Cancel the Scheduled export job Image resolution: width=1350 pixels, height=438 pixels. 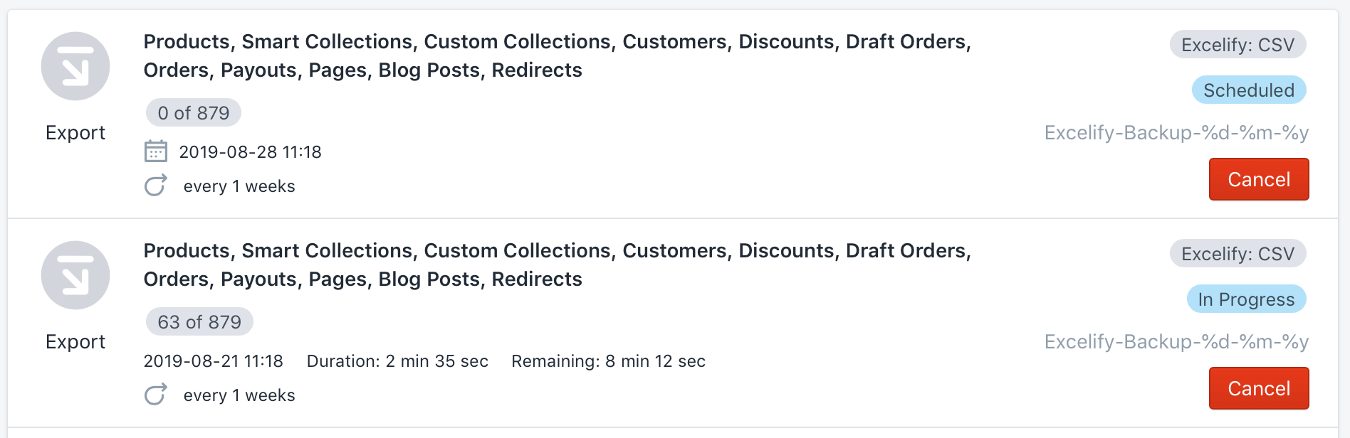coord(1259,179)
